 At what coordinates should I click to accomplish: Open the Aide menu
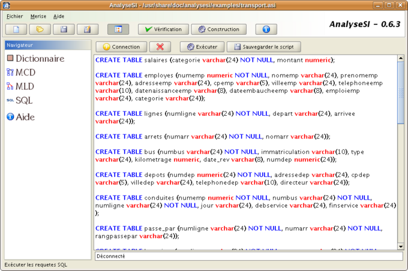click(59, 16)
